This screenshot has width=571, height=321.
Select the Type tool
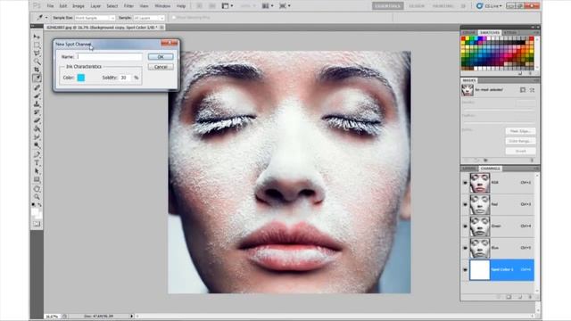pos(37,162)
